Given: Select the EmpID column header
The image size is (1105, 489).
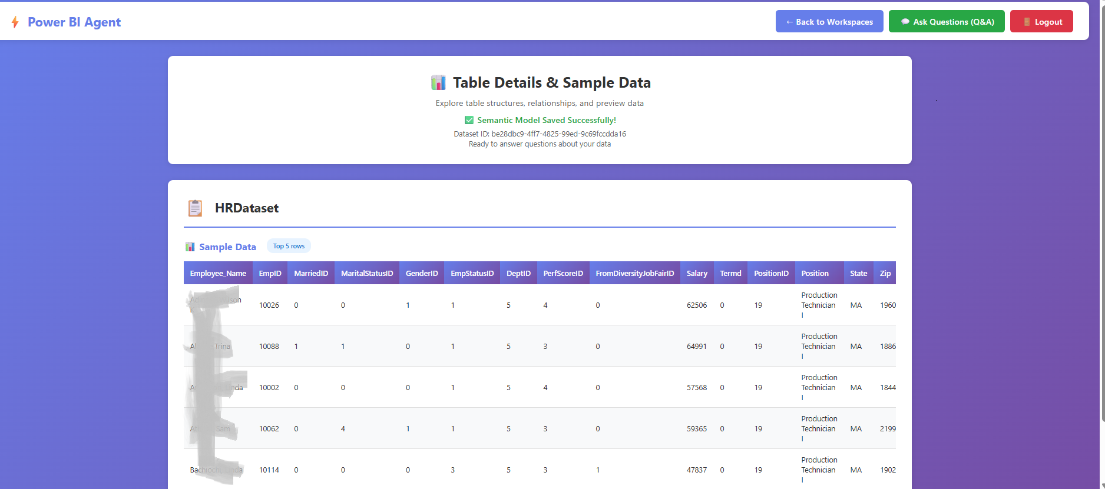Looking at the screenshot, I should pos(270,273).
